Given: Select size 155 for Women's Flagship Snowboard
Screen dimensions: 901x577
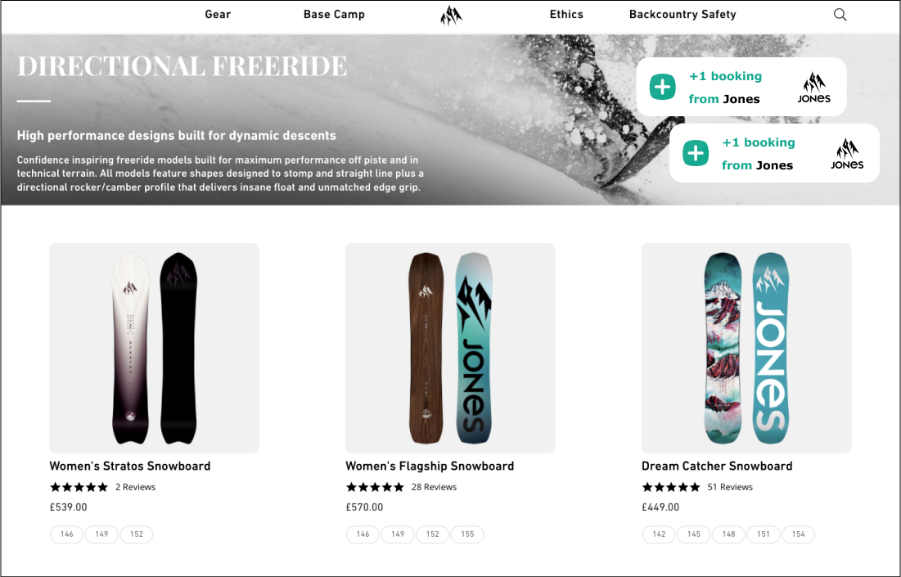Looking at the screenshot, I should [x=467, y=534].
